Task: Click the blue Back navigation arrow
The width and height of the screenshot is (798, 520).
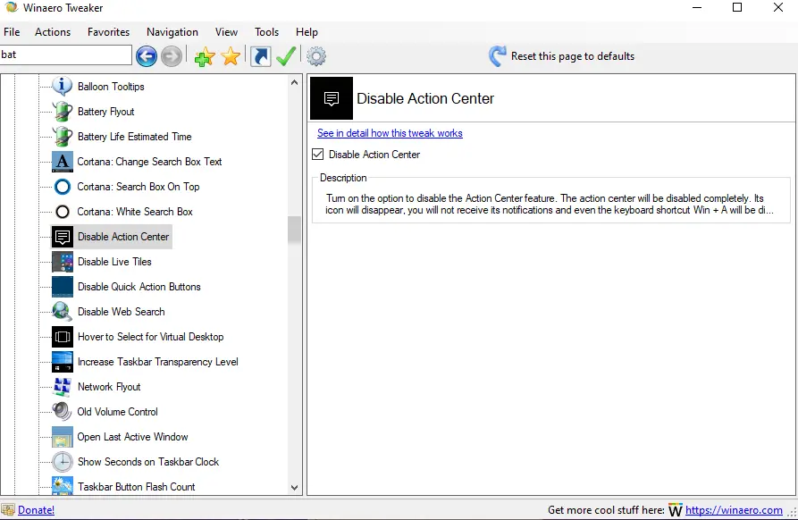Action: click(146, 56)
